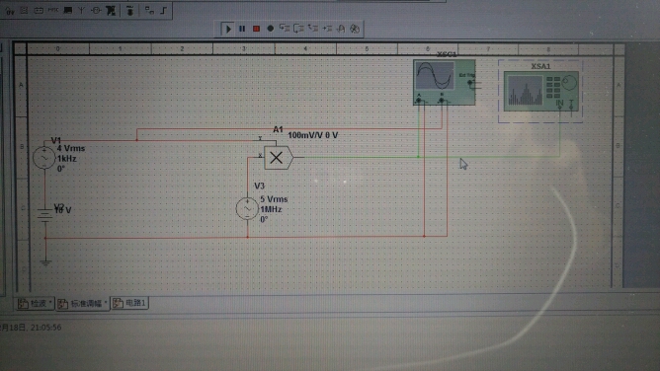The width and height of the screenshot is (660, 371).
Task: Select the 电路1 design tab
Action: pyautogui.click(x=130, y=303)
